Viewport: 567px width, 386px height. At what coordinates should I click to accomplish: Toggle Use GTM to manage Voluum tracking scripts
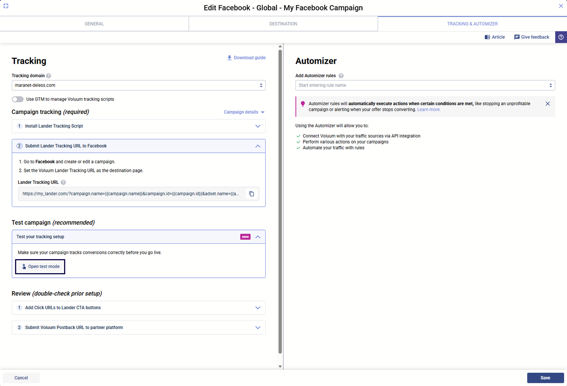pos(18,99)
